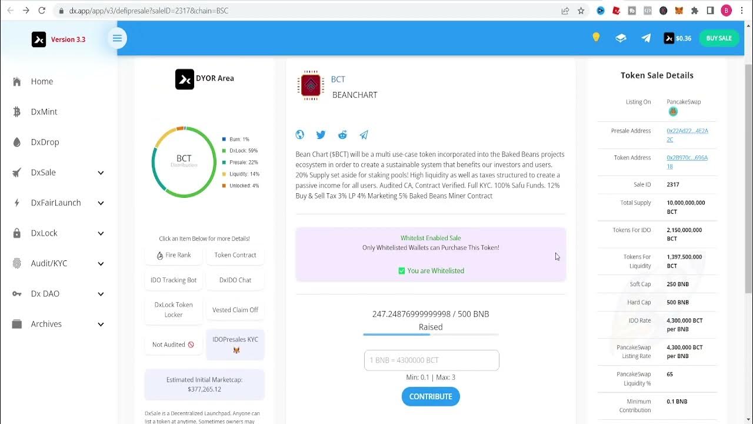
Task: Open the DxIDO Chat item
Action: (235, 280)
